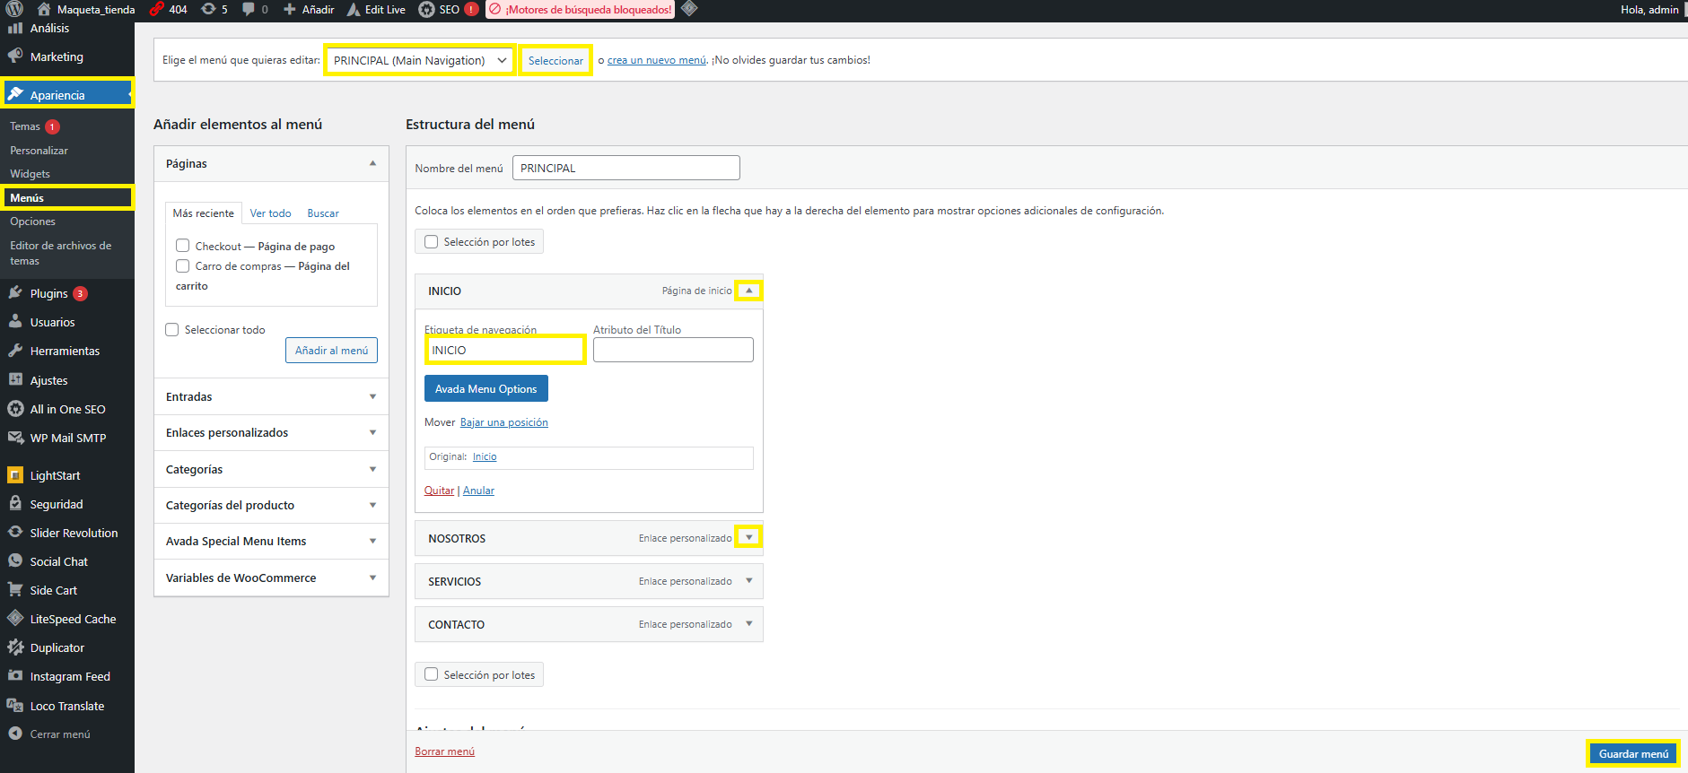Enable the Seleccionar todo checkbox
The width and height of the screenshot is (1688, 773).
[172, 330]
